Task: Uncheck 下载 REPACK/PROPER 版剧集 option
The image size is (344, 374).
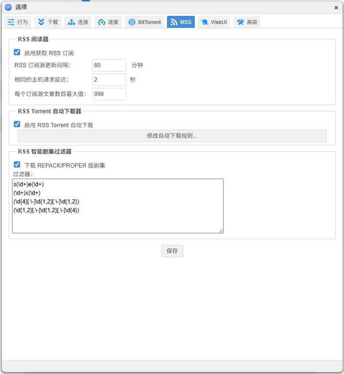Action: (17, 165)
